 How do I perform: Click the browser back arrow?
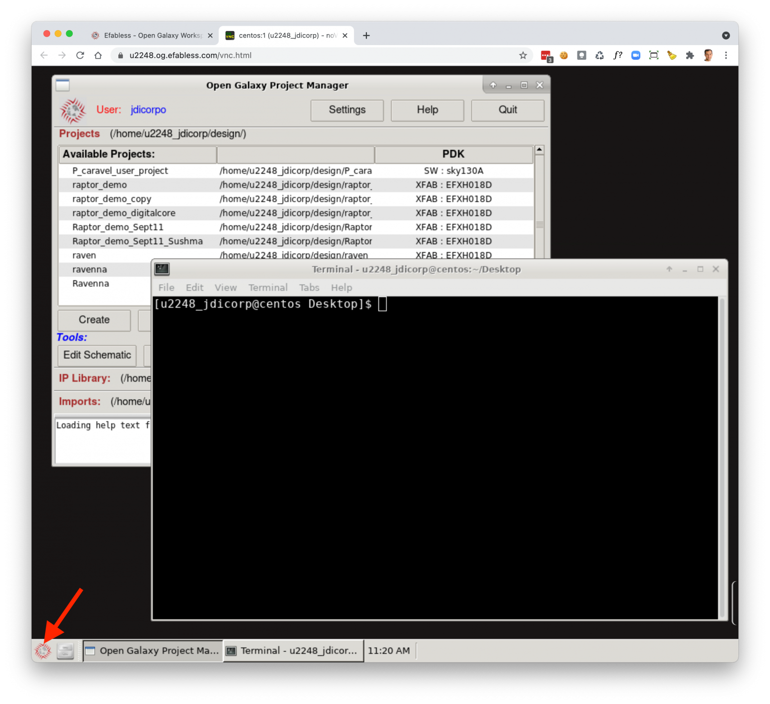pos(44,55)
